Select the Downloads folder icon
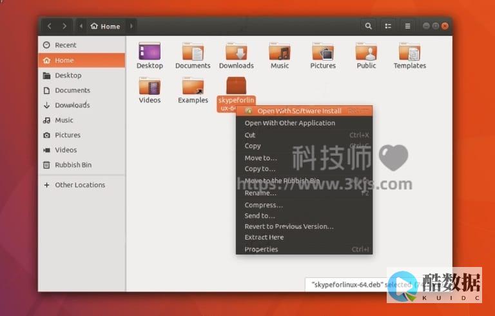 click(236, 52)
